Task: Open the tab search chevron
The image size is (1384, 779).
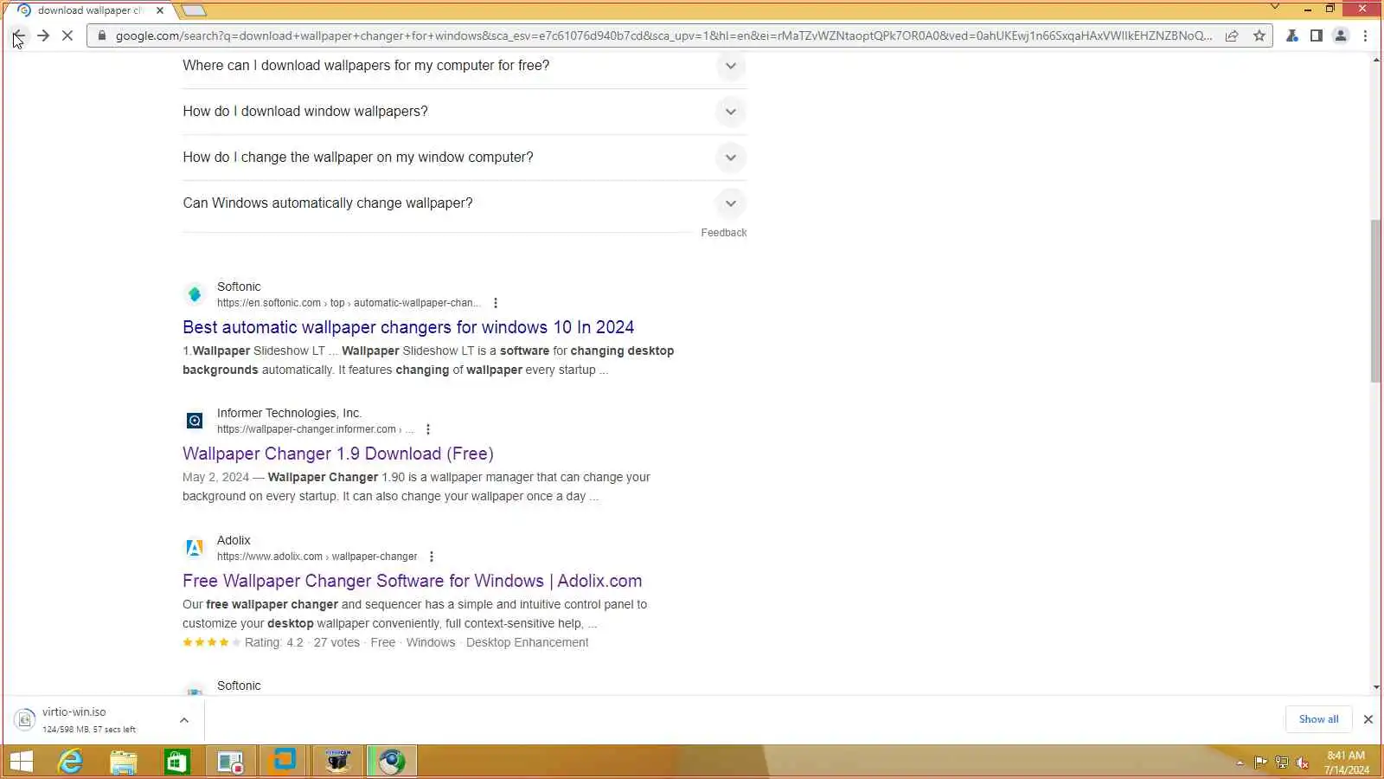Action: (x=1274, y=8)
